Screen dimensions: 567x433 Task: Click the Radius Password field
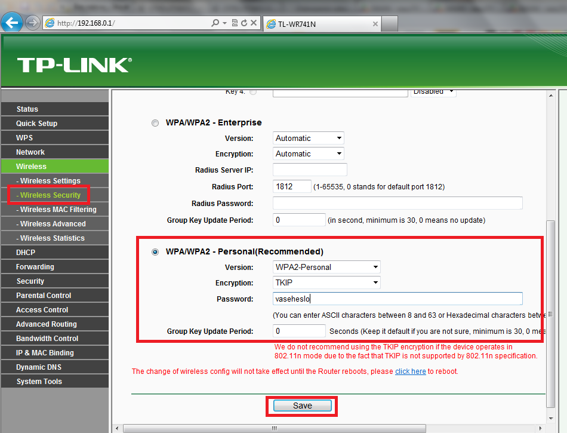pos(397,203)
